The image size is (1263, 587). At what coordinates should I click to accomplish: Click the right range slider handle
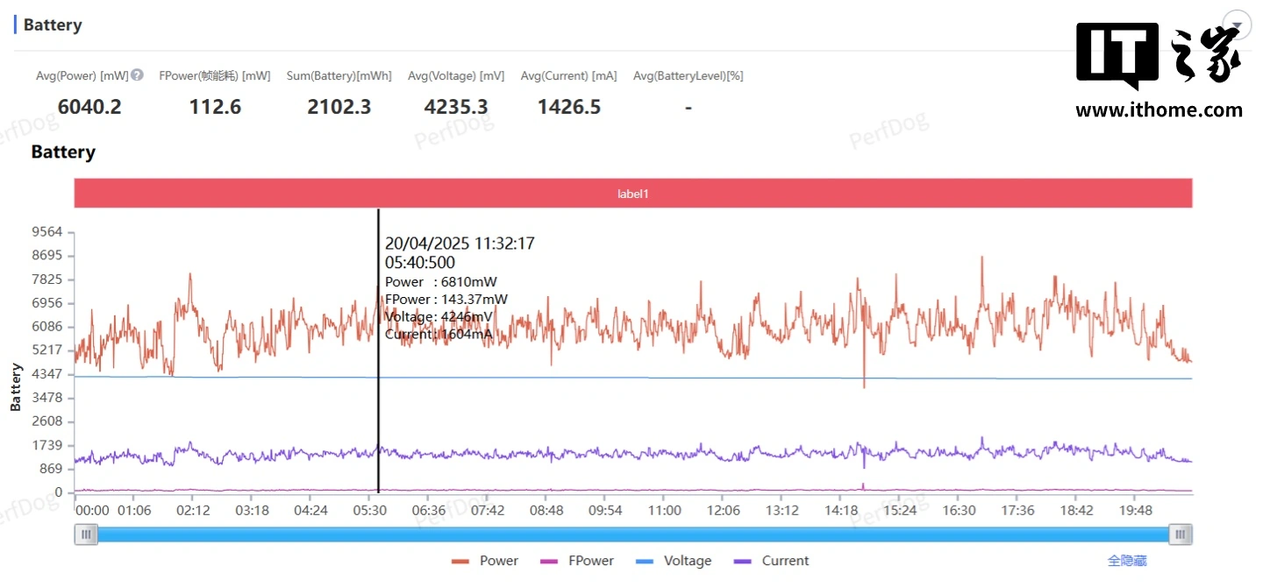(x=1181, y=534)
